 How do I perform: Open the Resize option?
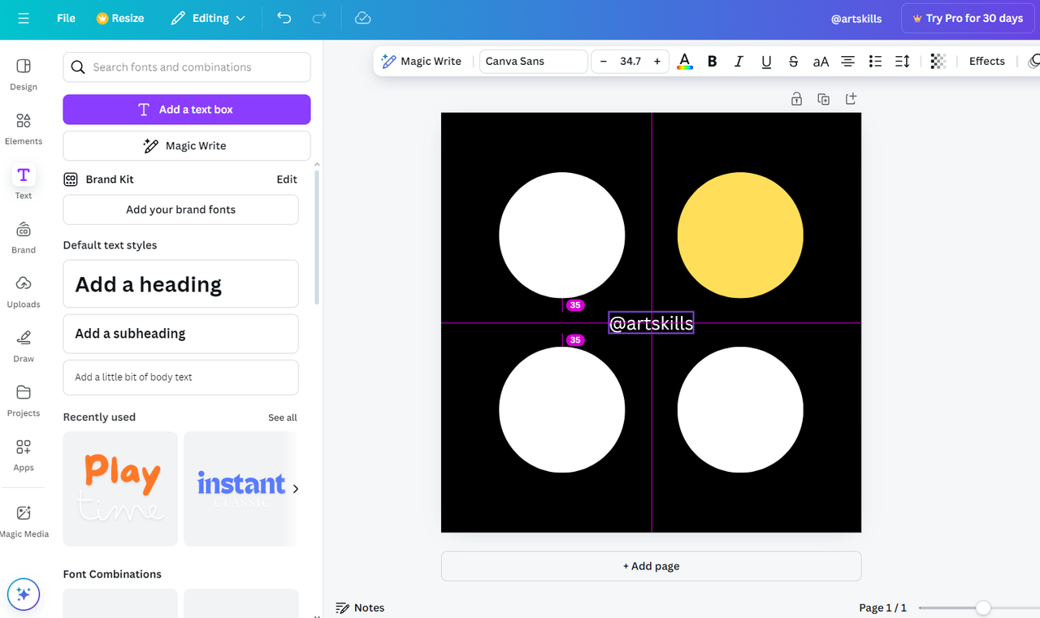(119, 18)
